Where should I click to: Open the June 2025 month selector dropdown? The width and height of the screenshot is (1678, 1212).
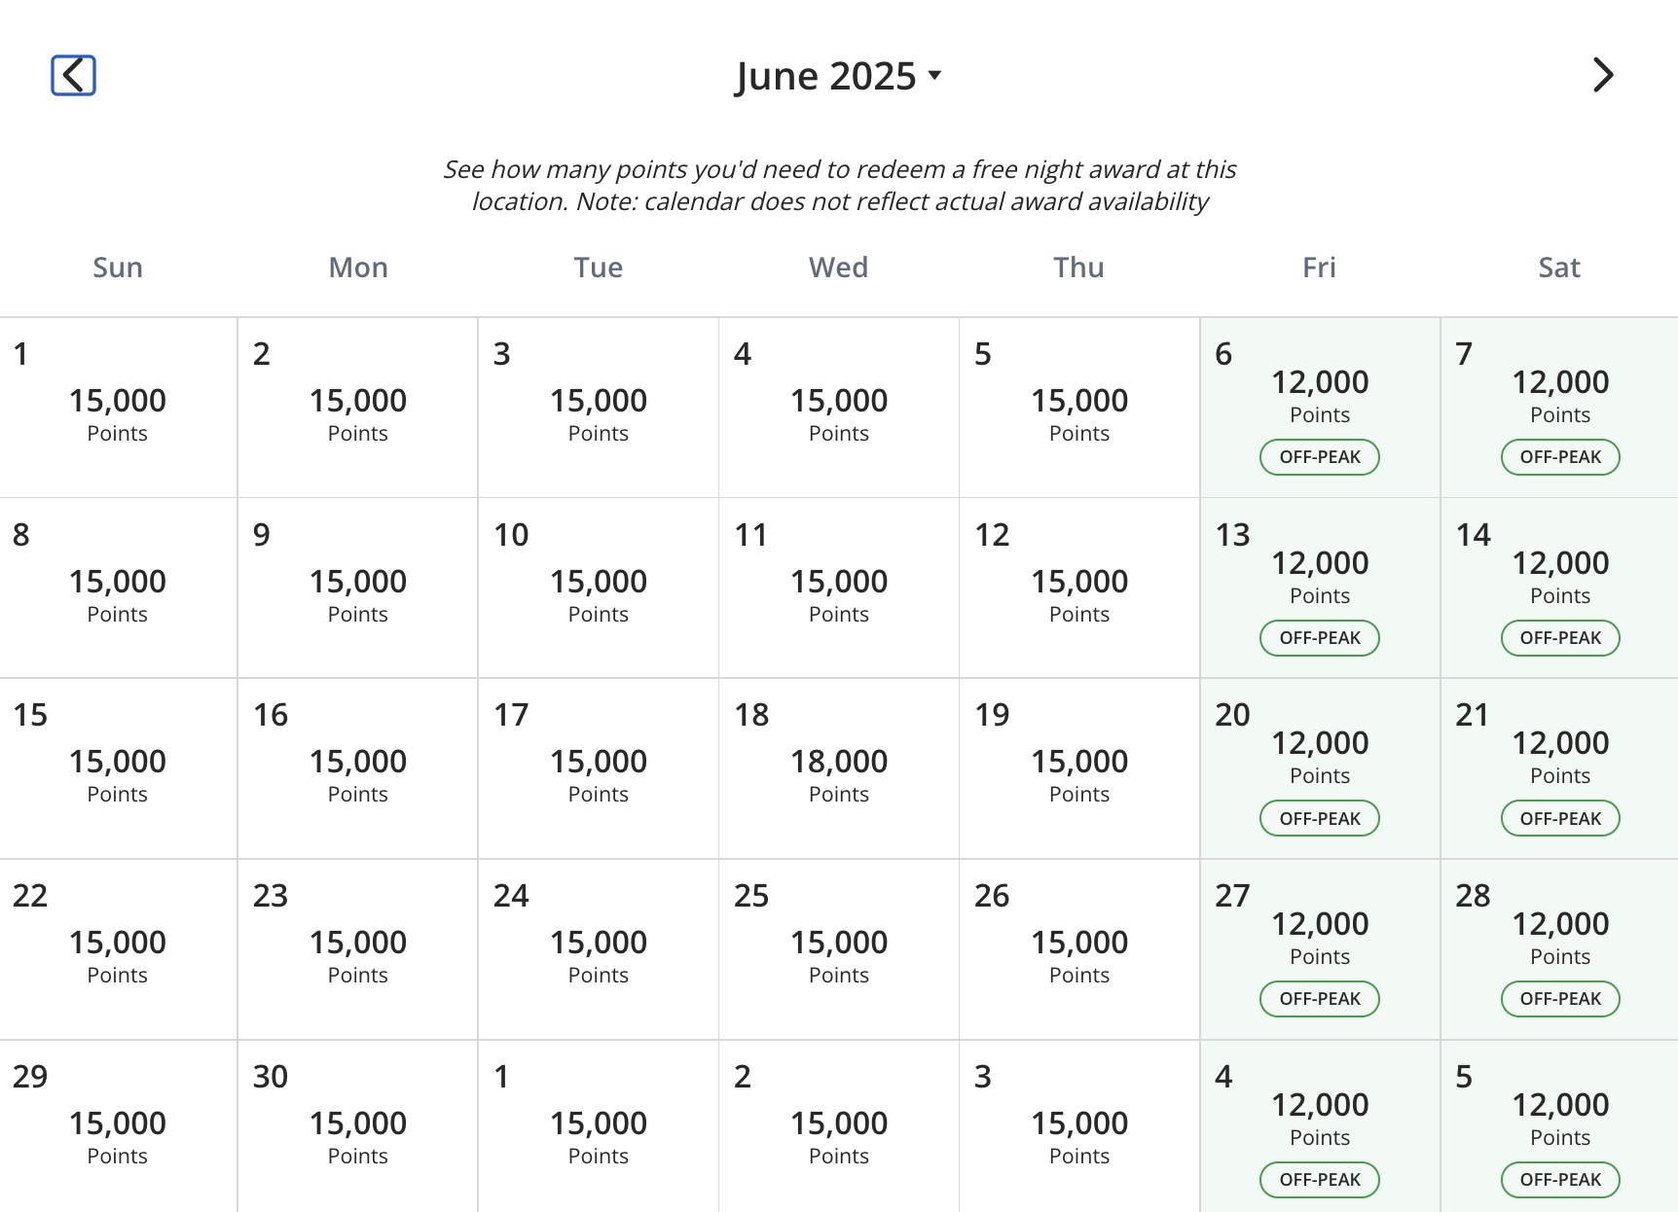[x=835, y=75]
